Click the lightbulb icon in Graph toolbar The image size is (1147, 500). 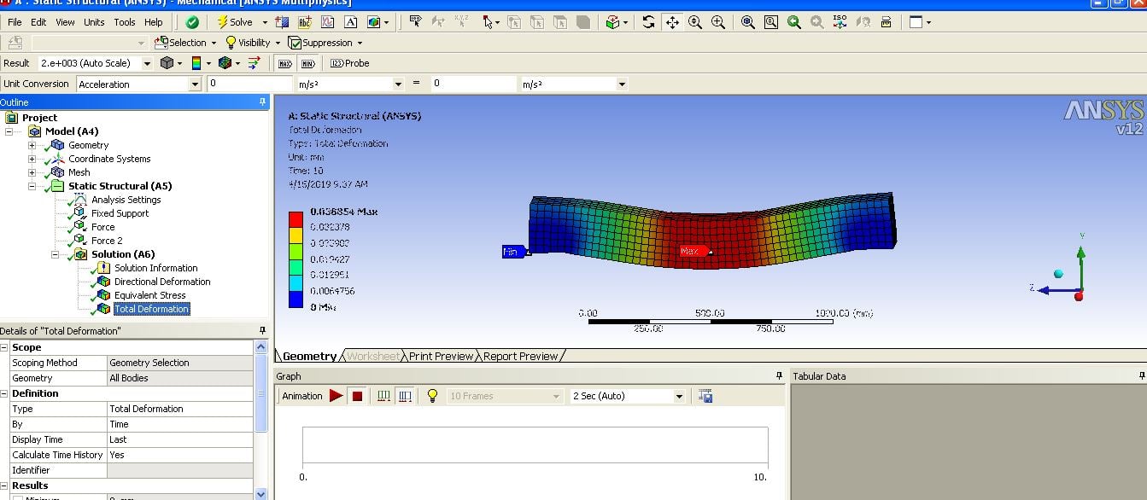[x=432, y=396]
